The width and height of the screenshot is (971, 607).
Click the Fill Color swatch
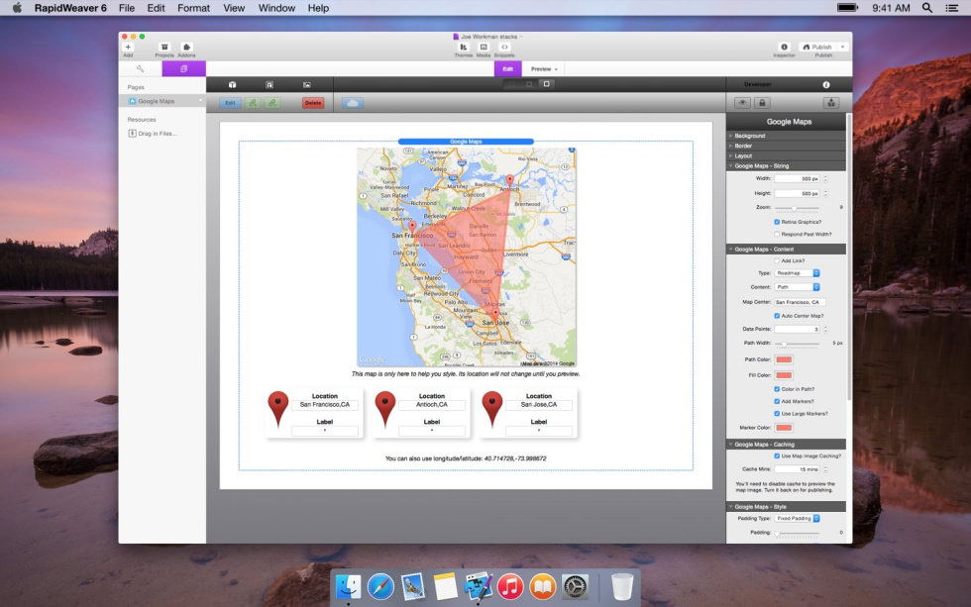click(784, 375)
